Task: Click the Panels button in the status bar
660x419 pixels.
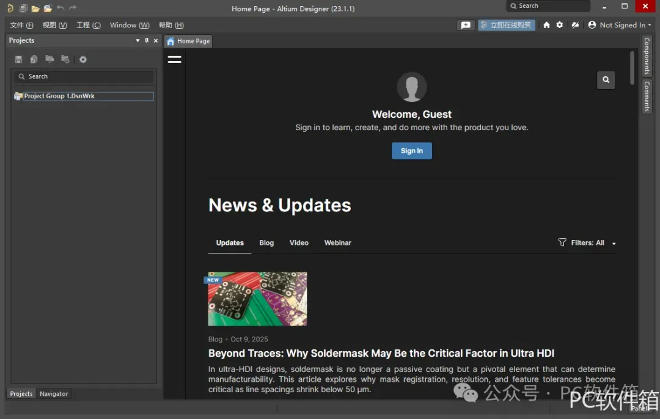Action: pyautogui.click(x=640, y=409)
